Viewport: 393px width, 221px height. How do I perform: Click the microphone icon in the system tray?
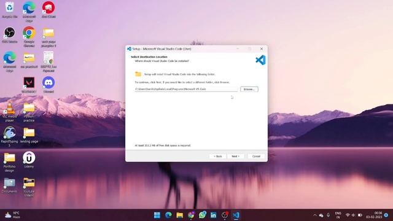coord(328,215)
